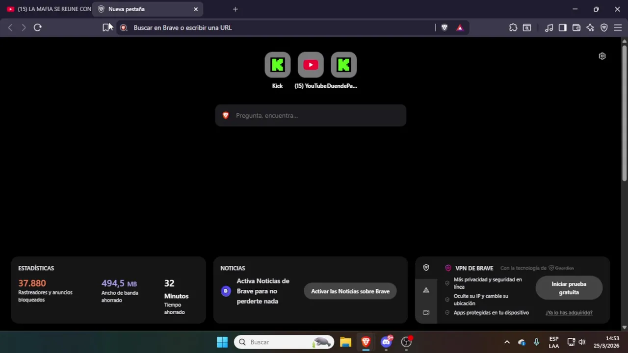Click the 'NOTICIAS' heading
This screenshot has height=353, width=628.
coord(233,268)
